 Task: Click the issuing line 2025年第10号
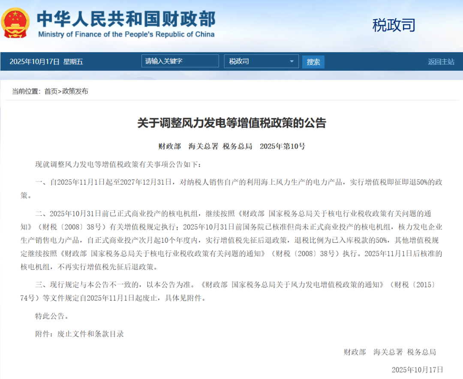(x=282, y=146)
